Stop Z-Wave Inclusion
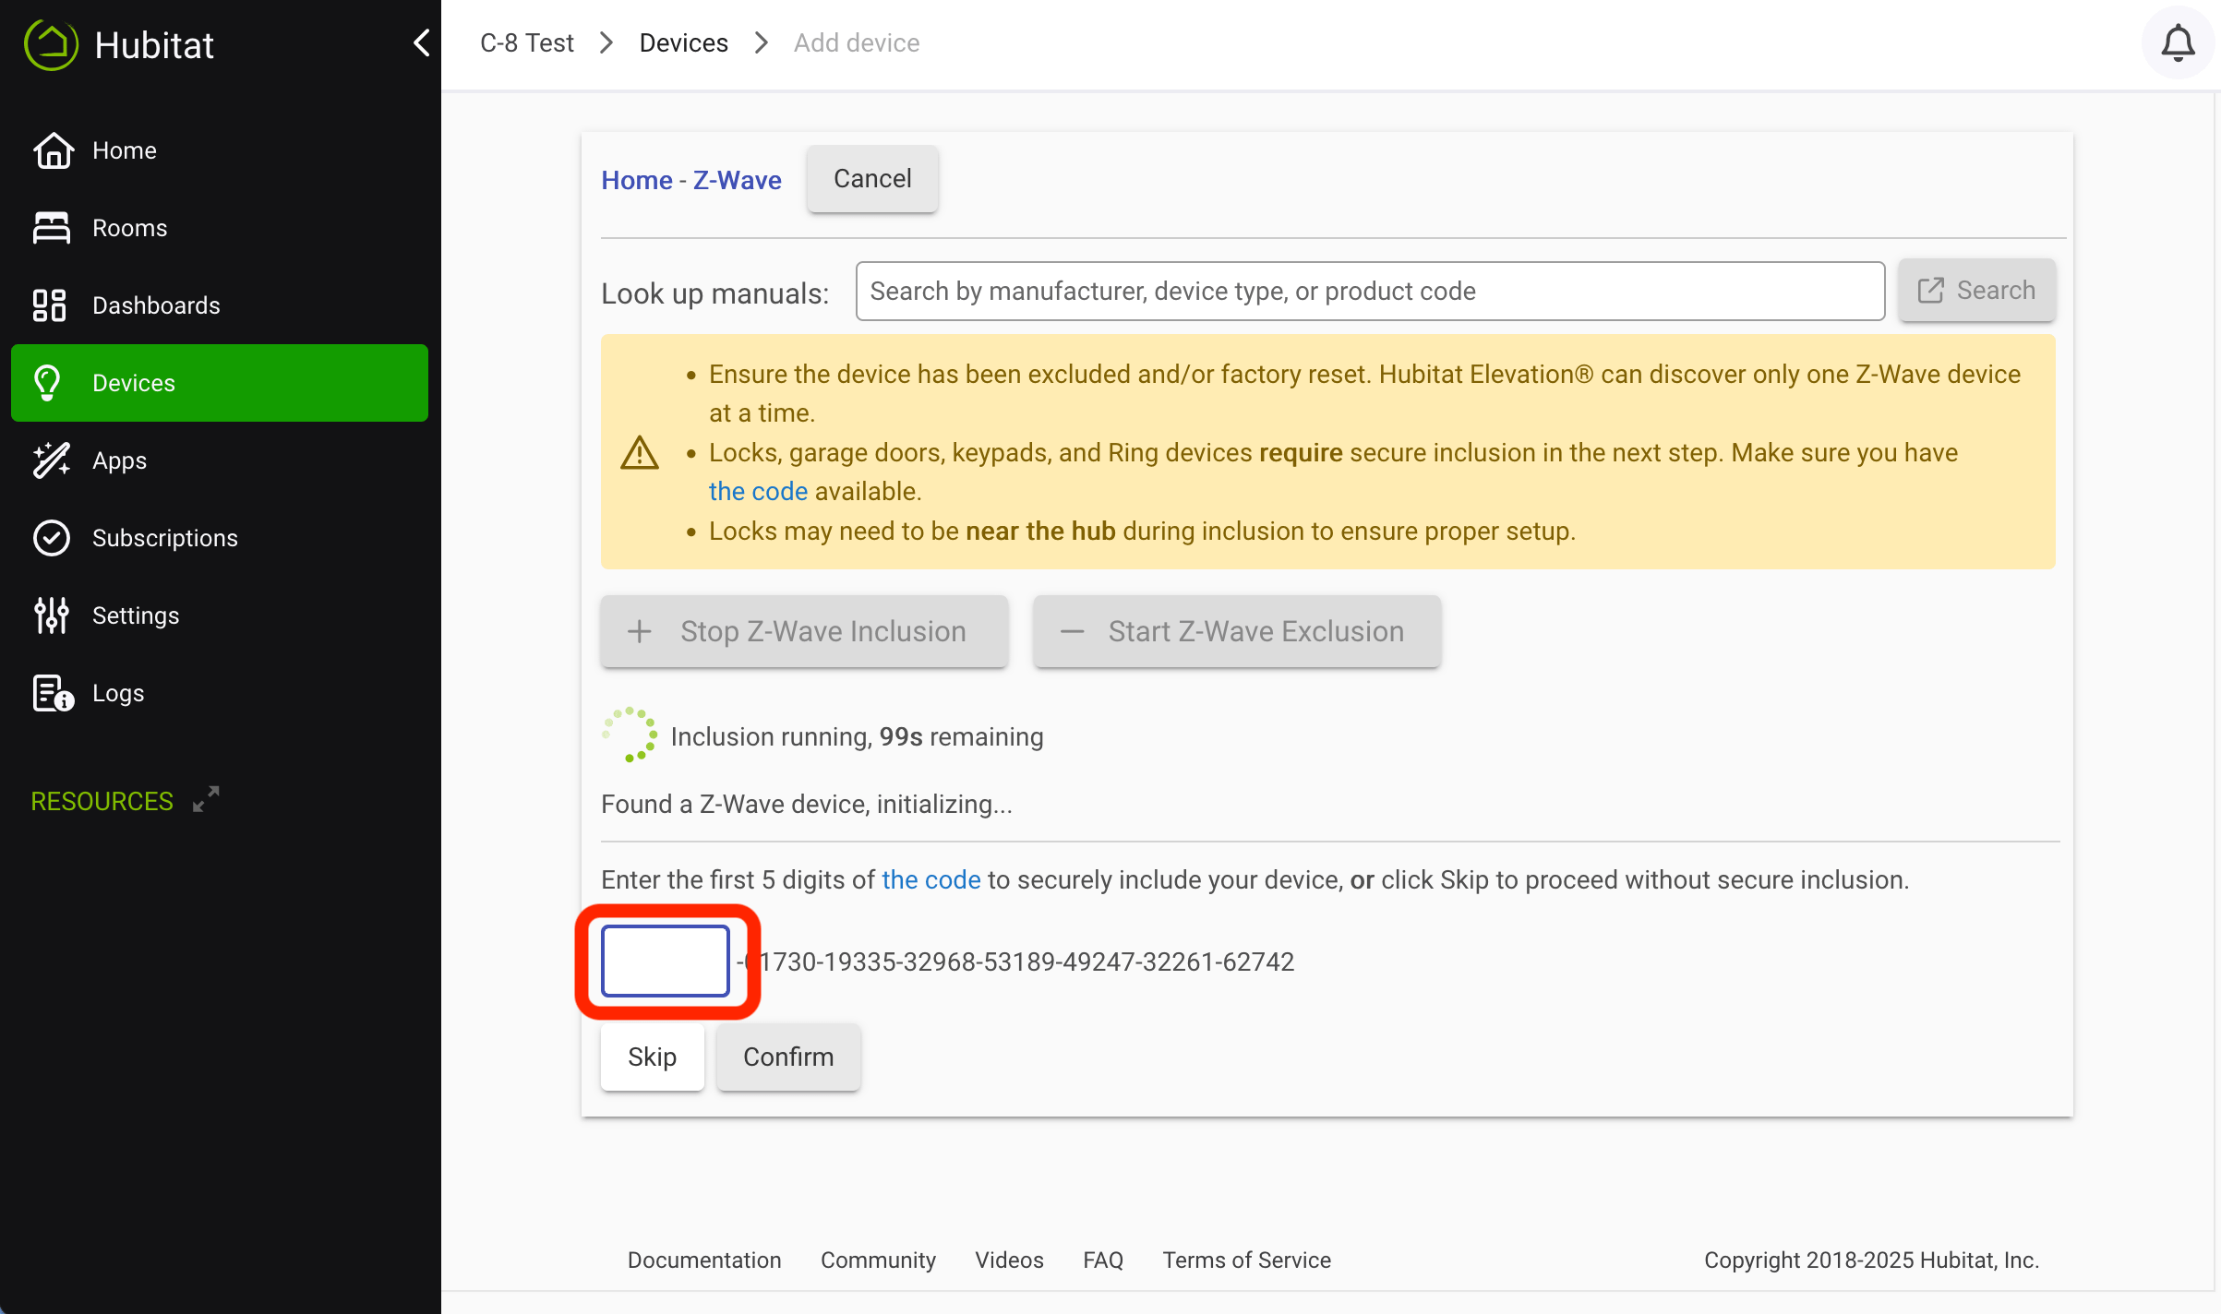 pos(804,631)
